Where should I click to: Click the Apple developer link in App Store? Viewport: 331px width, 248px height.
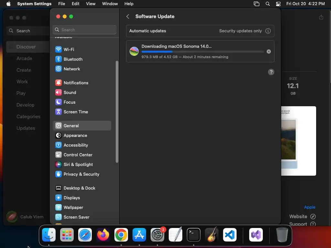point(309,207)
